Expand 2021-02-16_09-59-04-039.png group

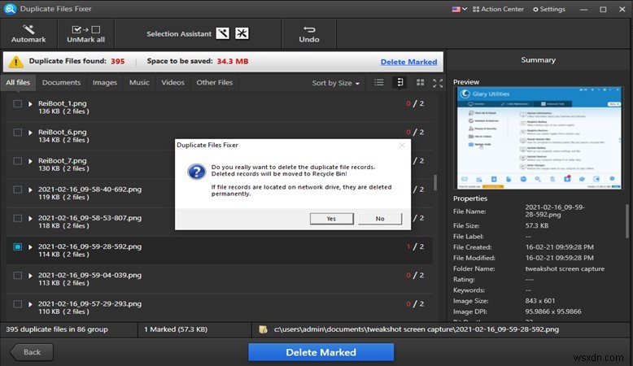(30, 276)
